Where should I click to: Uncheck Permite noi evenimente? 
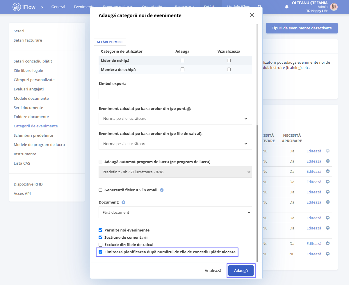pyautogui.click(x=101, y=230)
